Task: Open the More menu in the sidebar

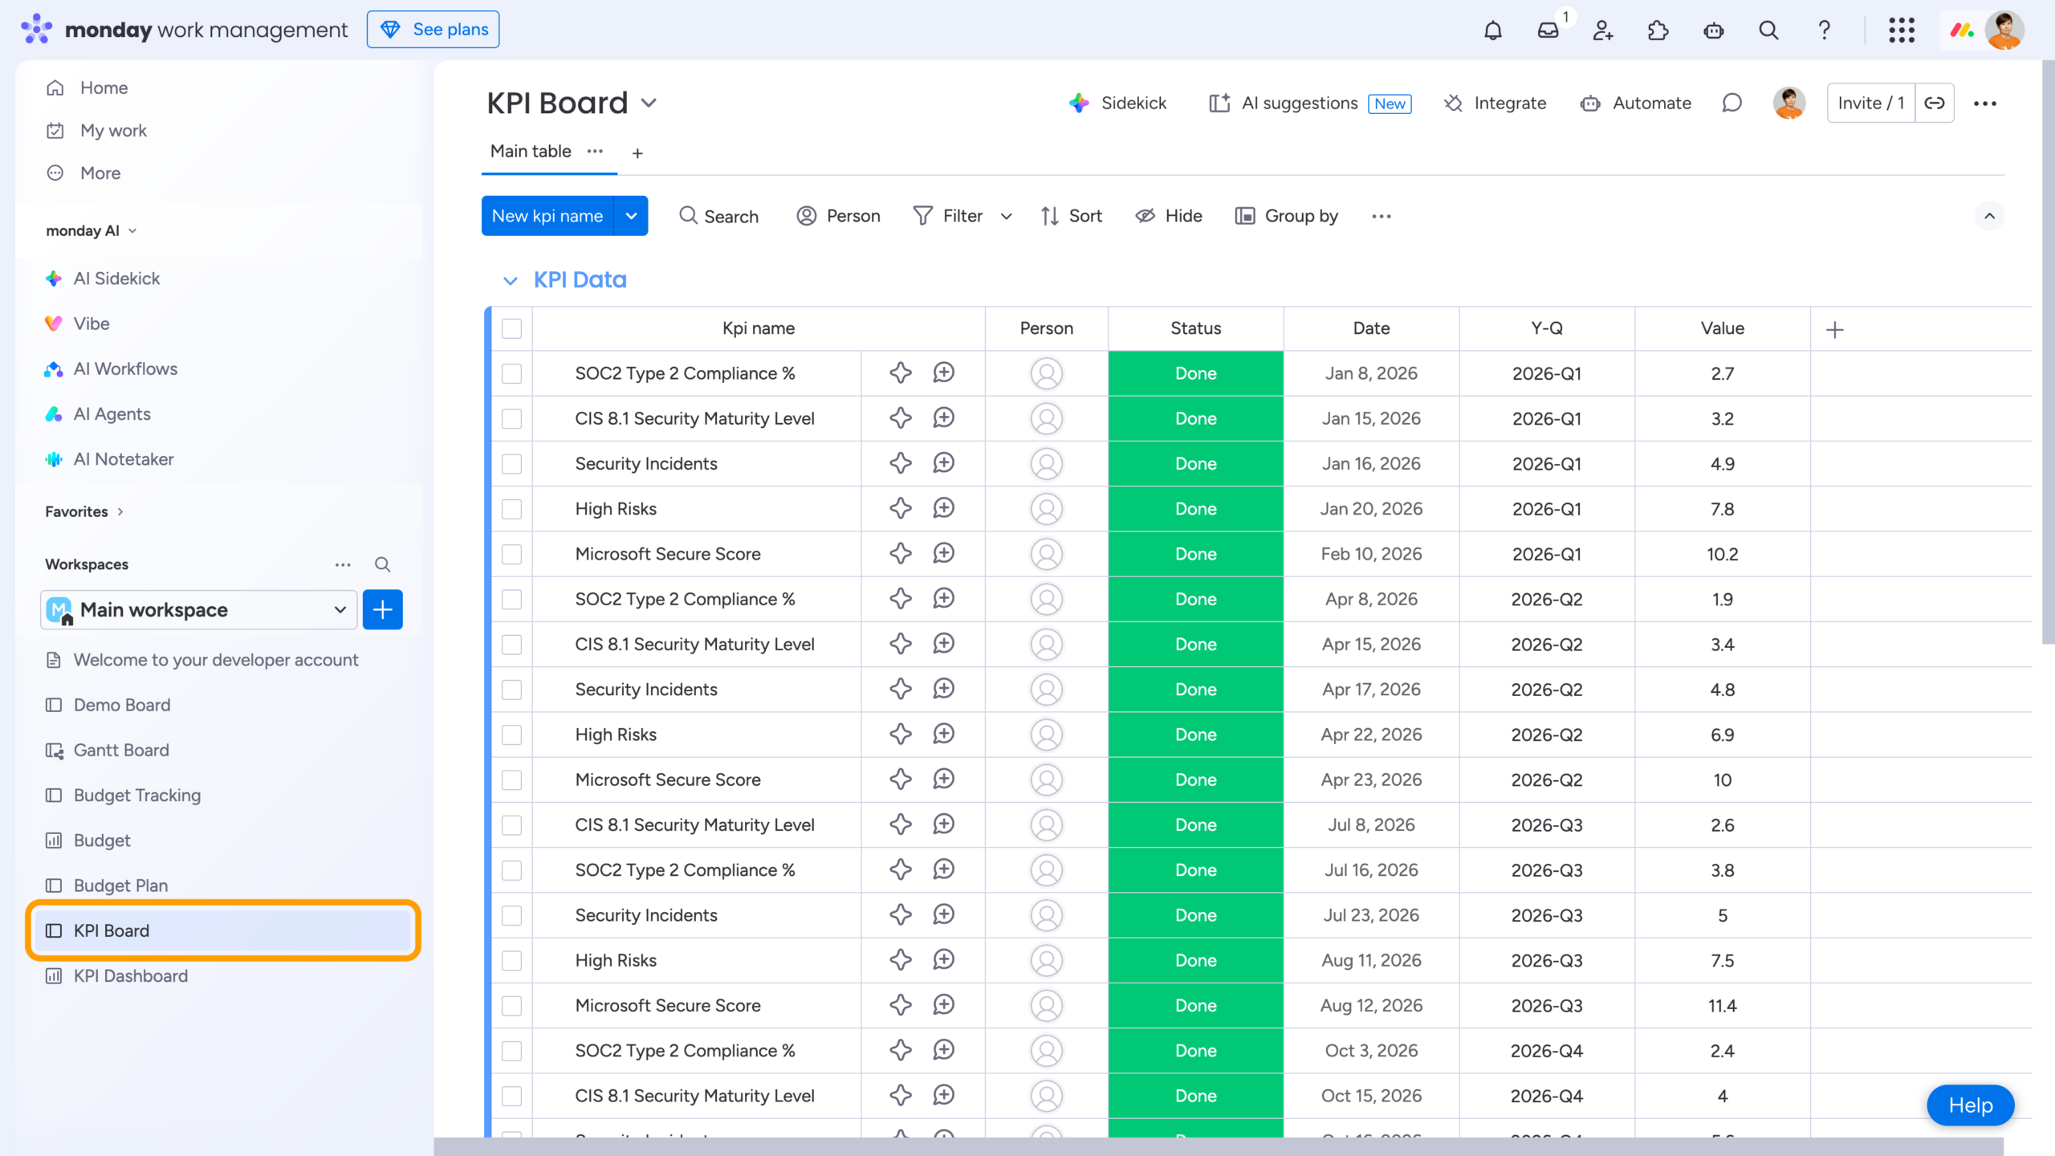Action: 99,173
